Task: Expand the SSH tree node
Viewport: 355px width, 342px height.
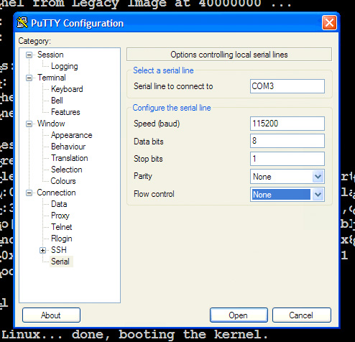Action: point(42,250)
